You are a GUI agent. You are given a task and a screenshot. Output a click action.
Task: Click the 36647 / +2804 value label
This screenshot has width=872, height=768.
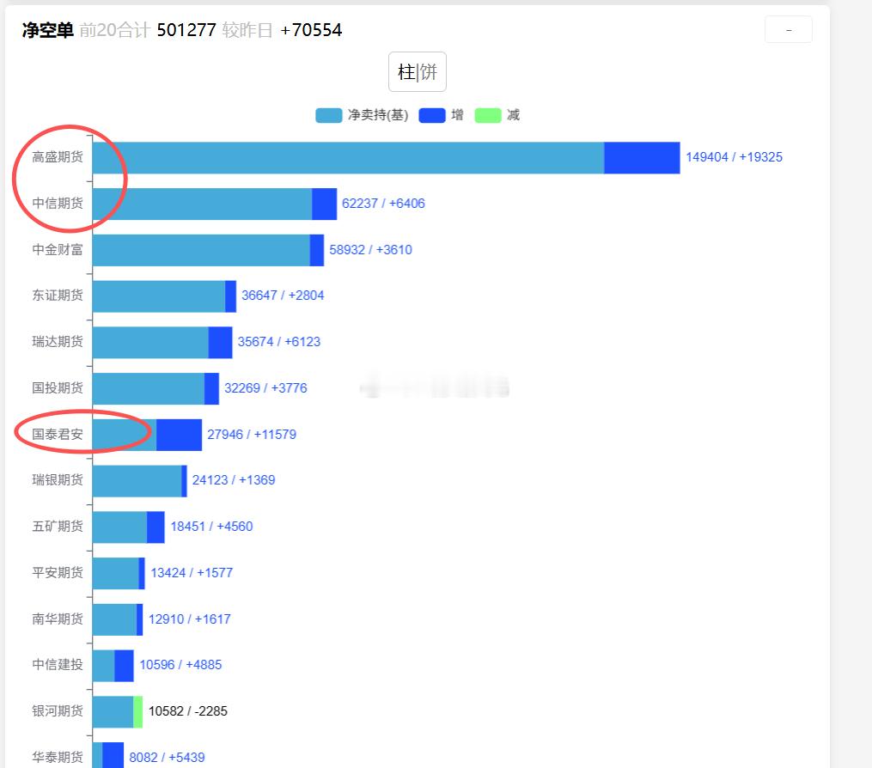(283, 296)
